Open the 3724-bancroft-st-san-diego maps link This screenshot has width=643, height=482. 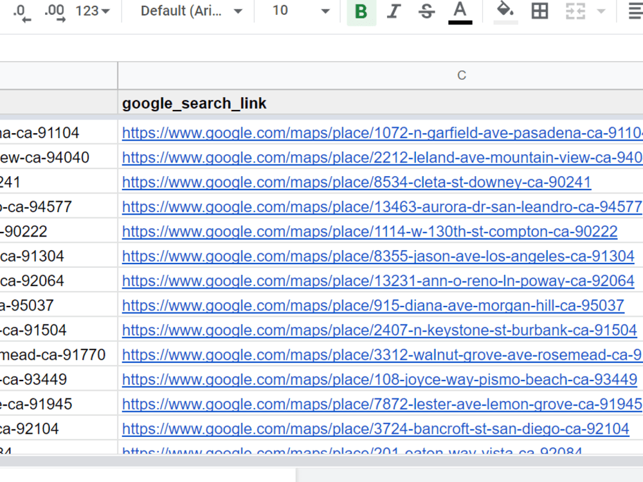point(376,428)
